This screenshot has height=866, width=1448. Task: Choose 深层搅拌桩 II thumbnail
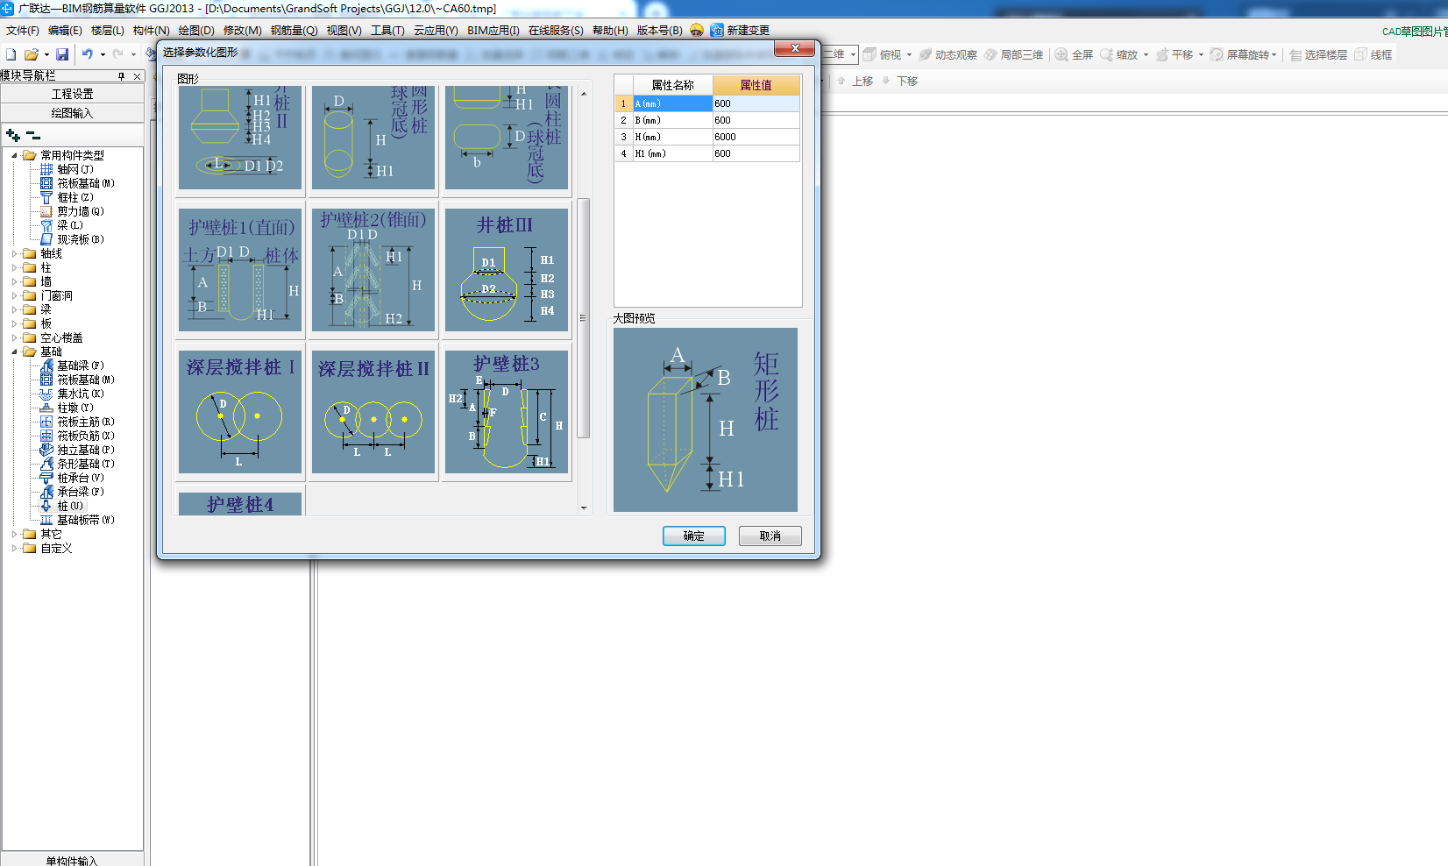(373, 412)
